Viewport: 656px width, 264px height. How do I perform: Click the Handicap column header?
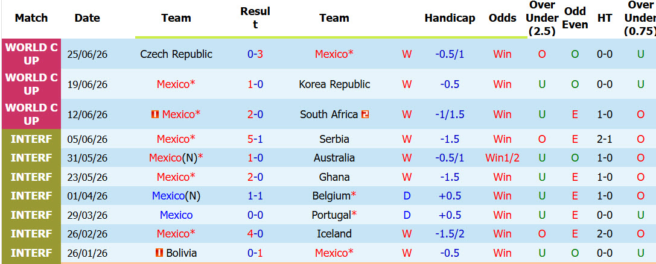tap(450, 18)
